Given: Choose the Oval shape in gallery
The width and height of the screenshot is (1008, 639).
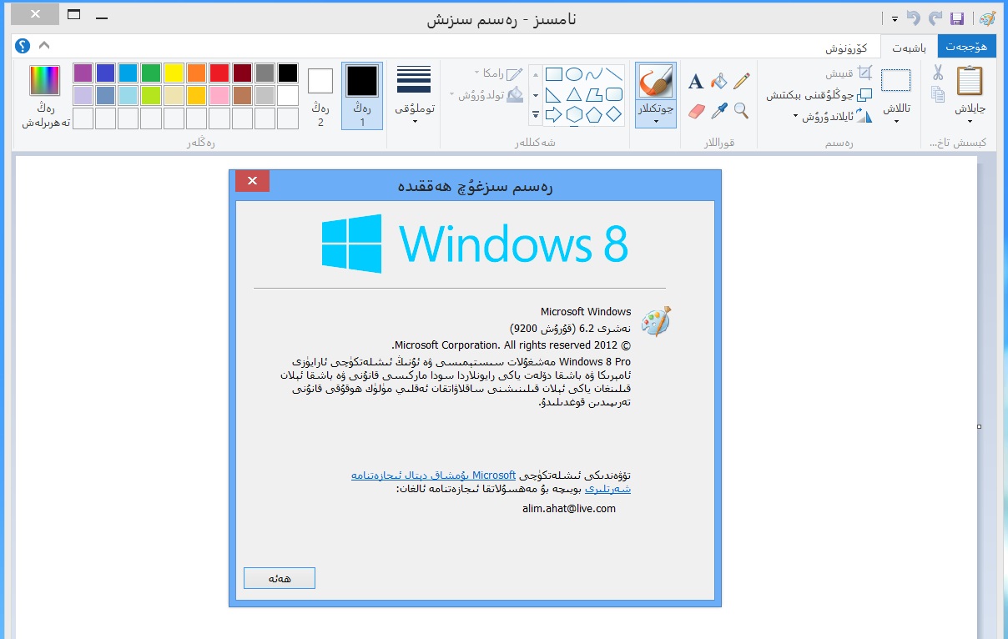Looking at the screenshot, I should tap(574, 74).
